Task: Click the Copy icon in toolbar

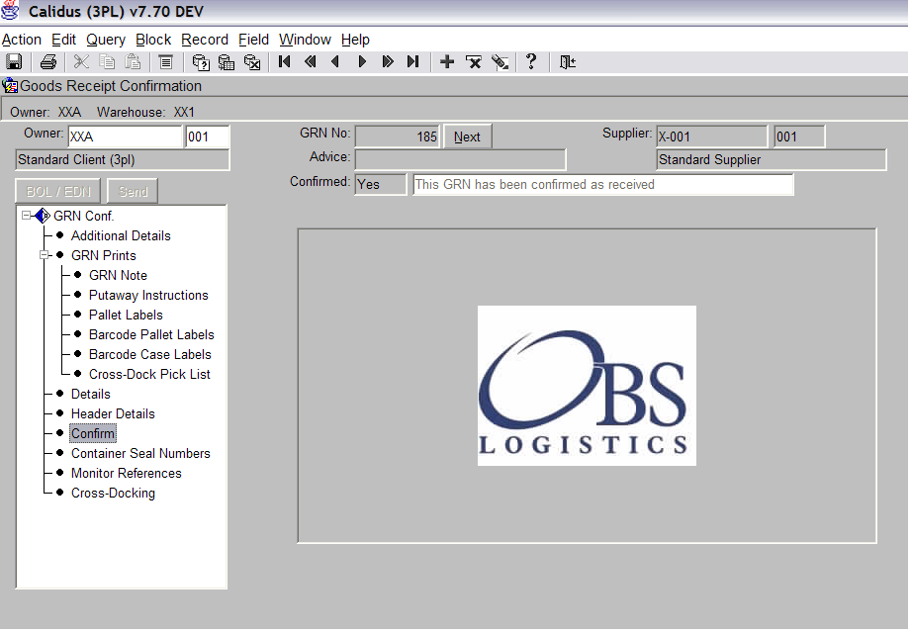Action: pos(107,61)
